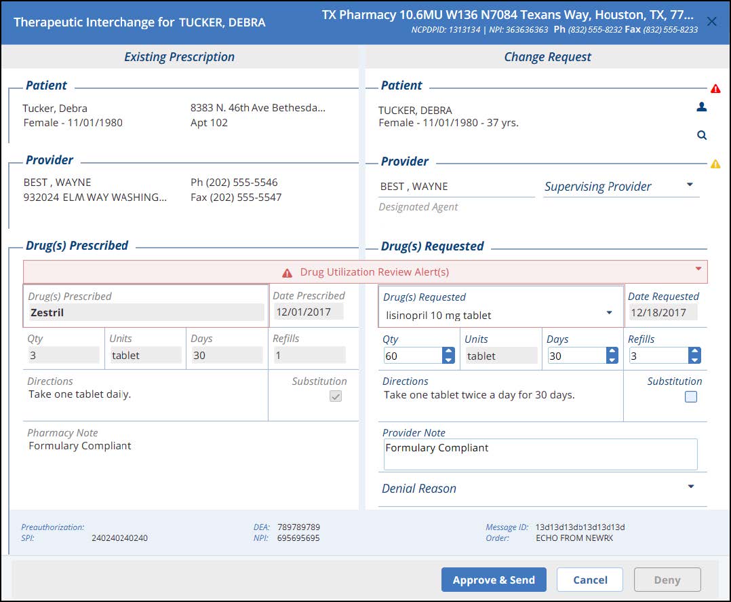Increase the requested Refills with up arrow

pyautogui.click(x=695, y=352)
